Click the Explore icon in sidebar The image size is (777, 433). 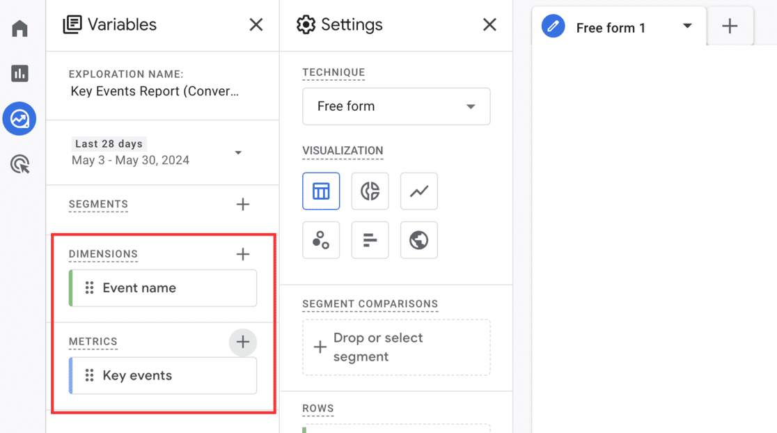(x=19, y=118)
